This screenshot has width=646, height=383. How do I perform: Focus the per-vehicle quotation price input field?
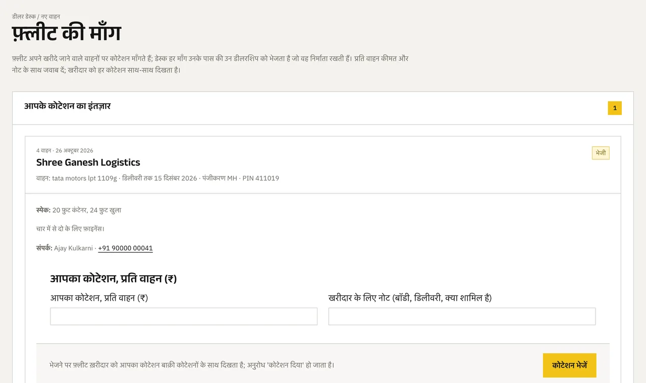point(184,316)
